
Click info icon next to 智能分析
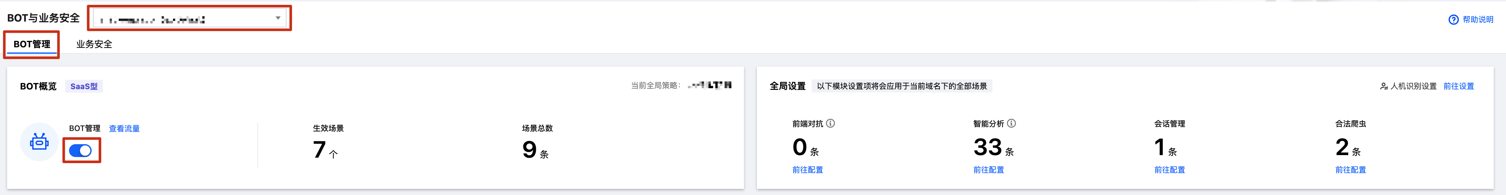[1011, 123]
